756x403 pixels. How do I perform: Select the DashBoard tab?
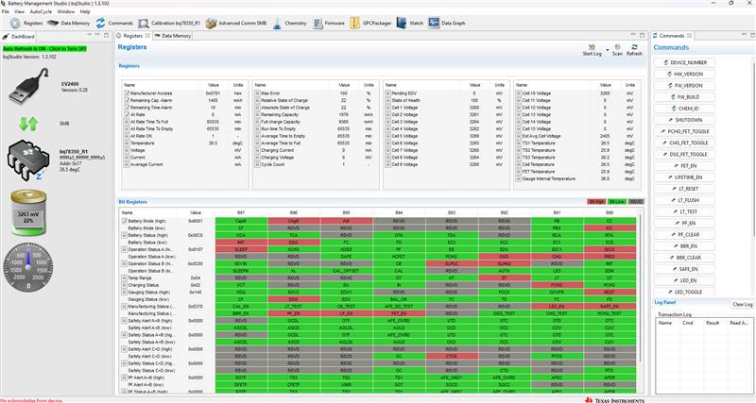pos(19,37)
